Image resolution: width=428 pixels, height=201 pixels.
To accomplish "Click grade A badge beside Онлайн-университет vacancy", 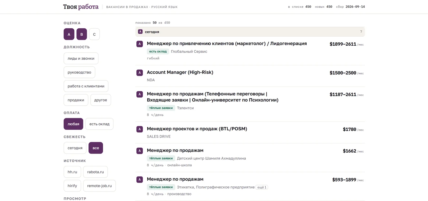I will [x=140, y=94].
